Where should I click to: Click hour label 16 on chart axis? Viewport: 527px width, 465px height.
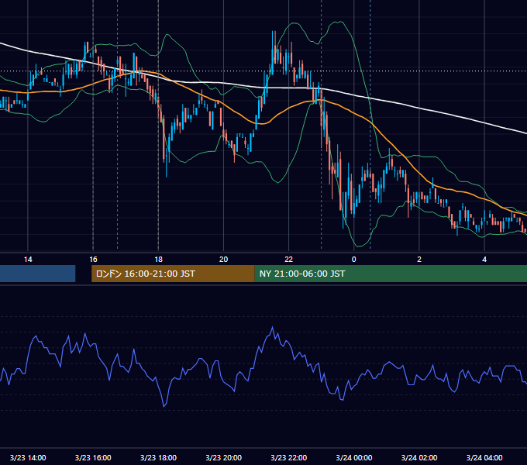coord(93,259)
